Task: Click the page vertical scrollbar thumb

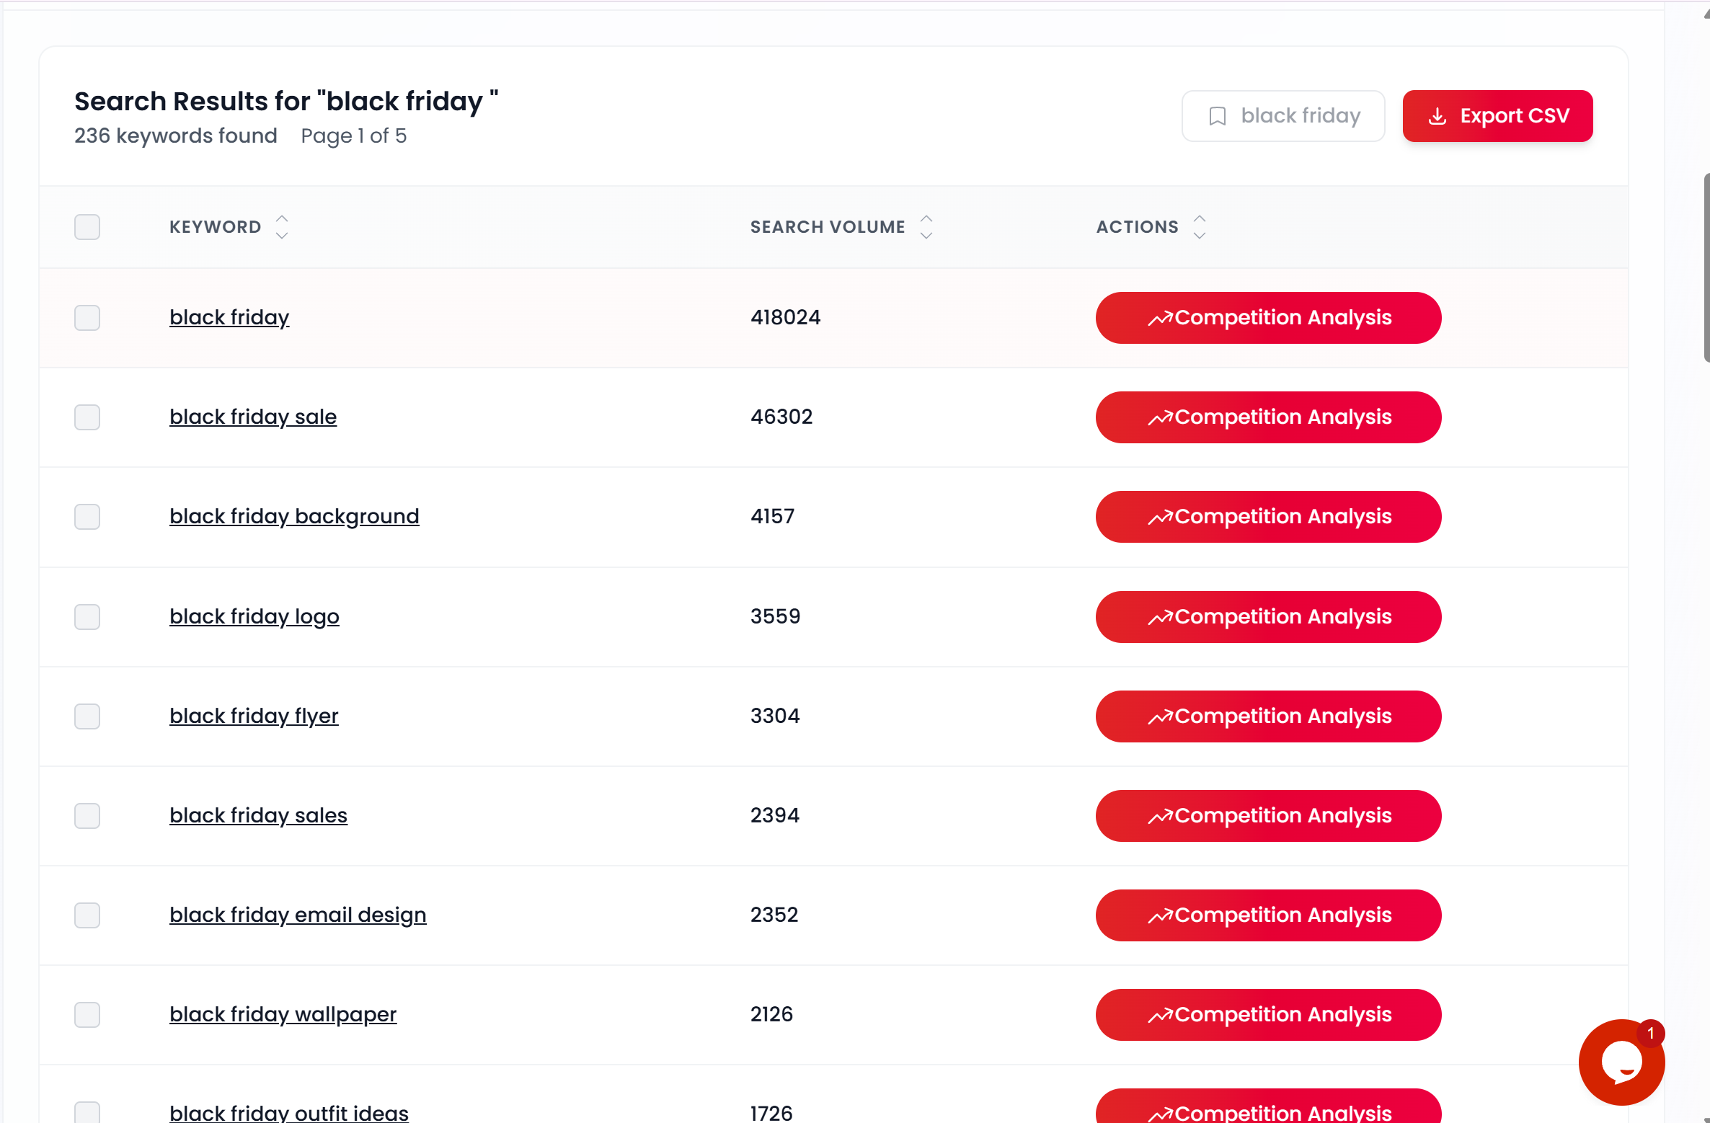Action: tap(1706, 267)
